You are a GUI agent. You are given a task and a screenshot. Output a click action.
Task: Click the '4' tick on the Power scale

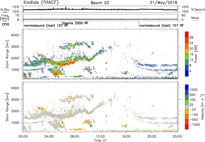point(190,71)
